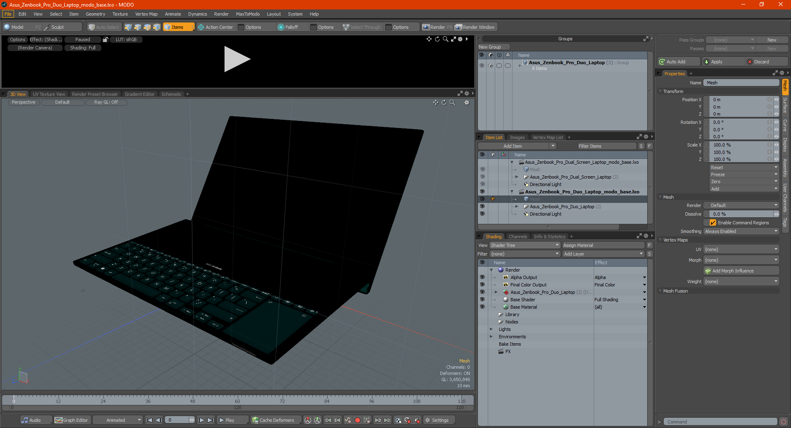
Task: Click New Group button
Action: pos(494,47)
